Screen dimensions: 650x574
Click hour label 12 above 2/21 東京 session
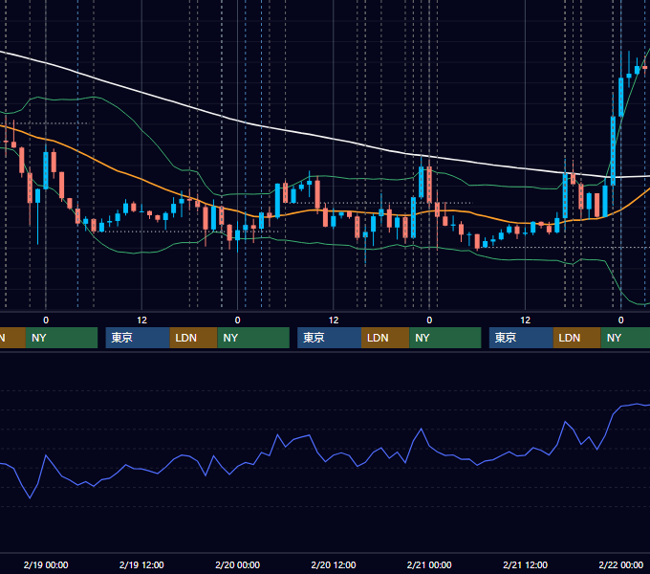tap(525, 320)
